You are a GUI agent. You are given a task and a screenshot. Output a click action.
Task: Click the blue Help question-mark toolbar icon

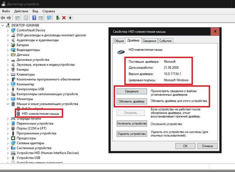click(34, 18)
